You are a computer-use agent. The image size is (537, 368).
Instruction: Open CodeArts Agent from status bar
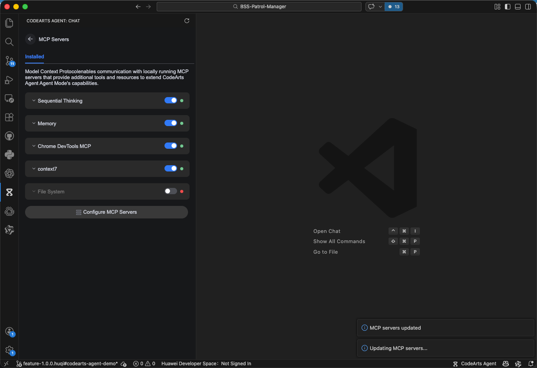click(x=475, y=364)
